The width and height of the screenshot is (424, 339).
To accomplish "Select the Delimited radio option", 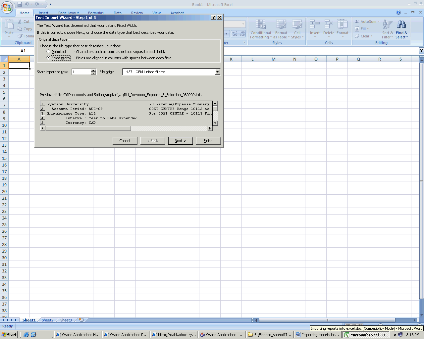I will [48, 52].
